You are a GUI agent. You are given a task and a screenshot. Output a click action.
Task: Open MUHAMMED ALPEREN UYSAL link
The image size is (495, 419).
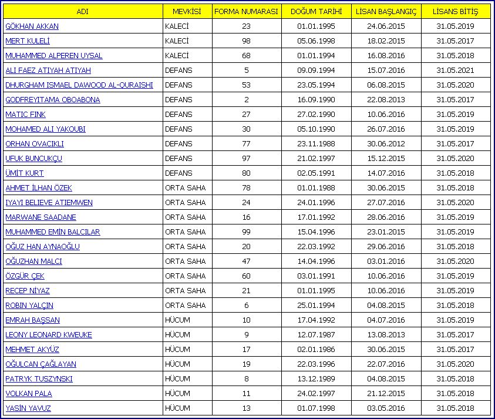pyautogui.click(x=54, y=56)
